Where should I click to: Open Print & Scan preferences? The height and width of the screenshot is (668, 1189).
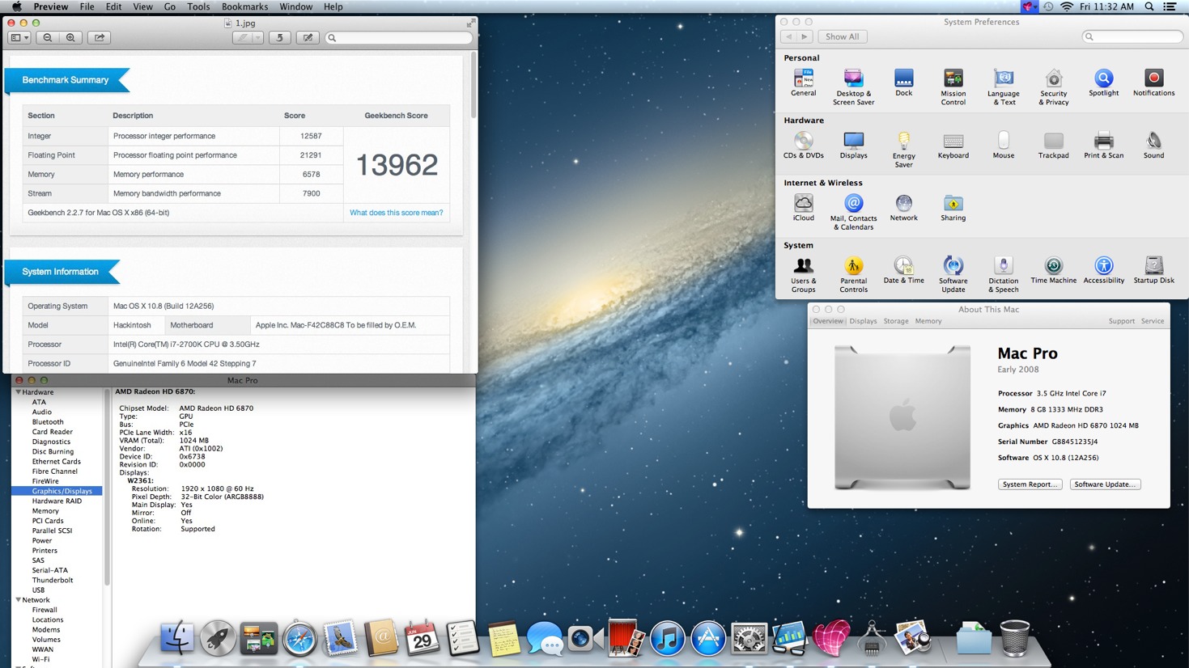[x=1103, y=145]
